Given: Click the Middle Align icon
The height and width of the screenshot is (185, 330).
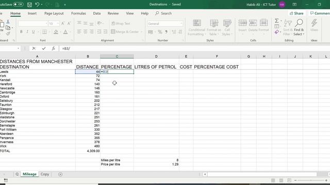Looking at the screenshot, I should (85, 23).
